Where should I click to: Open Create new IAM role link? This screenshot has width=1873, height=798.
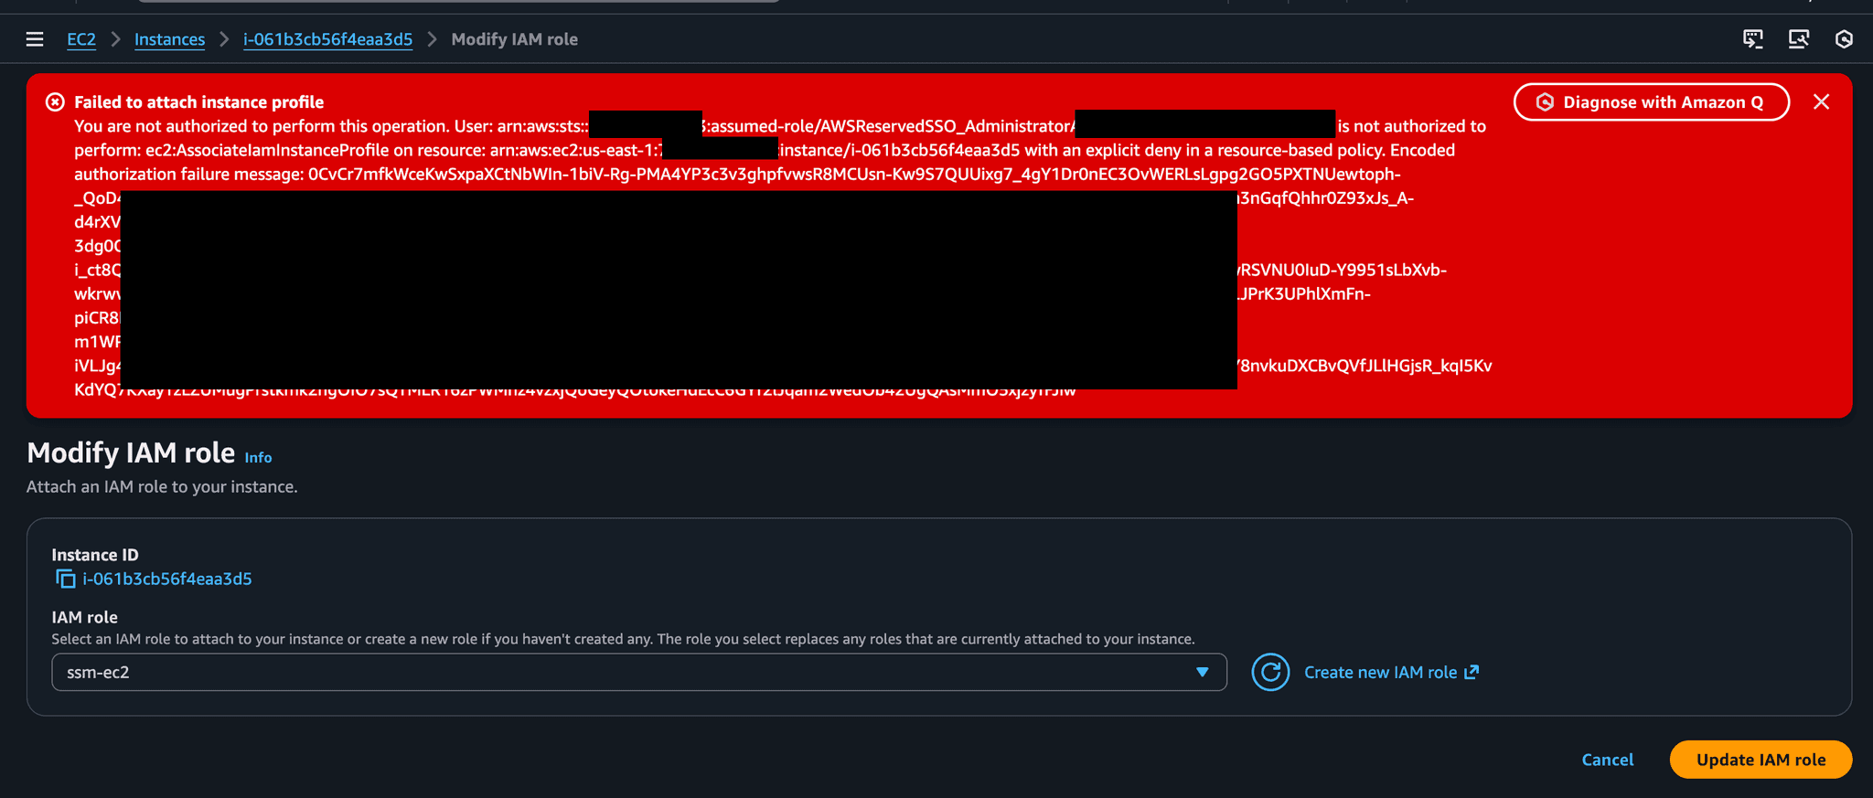click(1391, 673)
